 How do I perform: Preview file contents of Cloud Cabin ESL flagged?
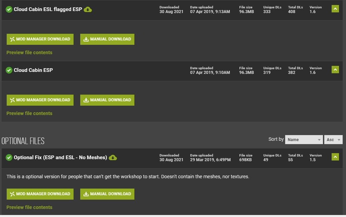pyautogui.click(x=29, y=52)
